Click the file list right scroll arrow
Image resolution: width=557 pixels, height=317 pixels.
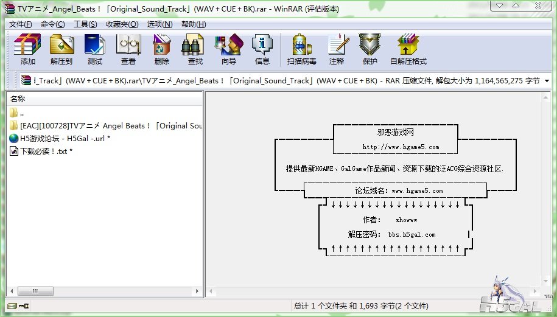(197, 291)
